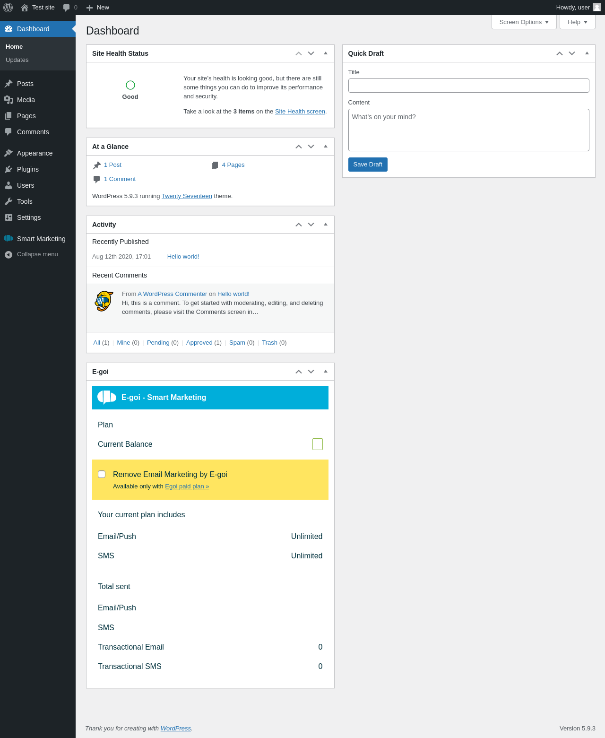Expand the Help dropdown tab
This screenshot has height=738, width=605.
pyautogui.click(x=577, y=22)
